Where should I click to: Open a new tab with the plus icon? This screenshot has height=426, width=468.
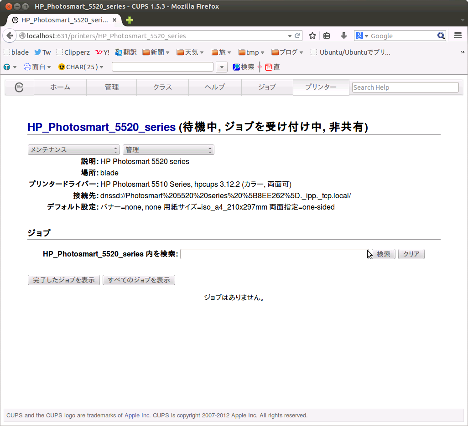[130, 20]
